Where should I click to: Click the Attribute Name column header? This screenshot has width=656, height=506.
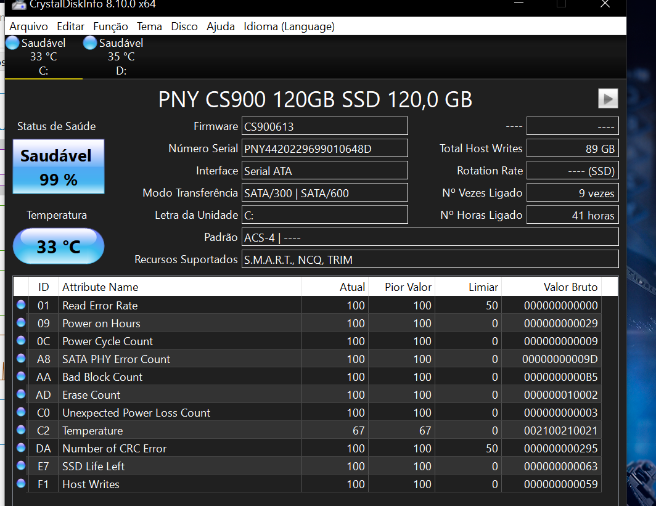(x=180, y=287)
